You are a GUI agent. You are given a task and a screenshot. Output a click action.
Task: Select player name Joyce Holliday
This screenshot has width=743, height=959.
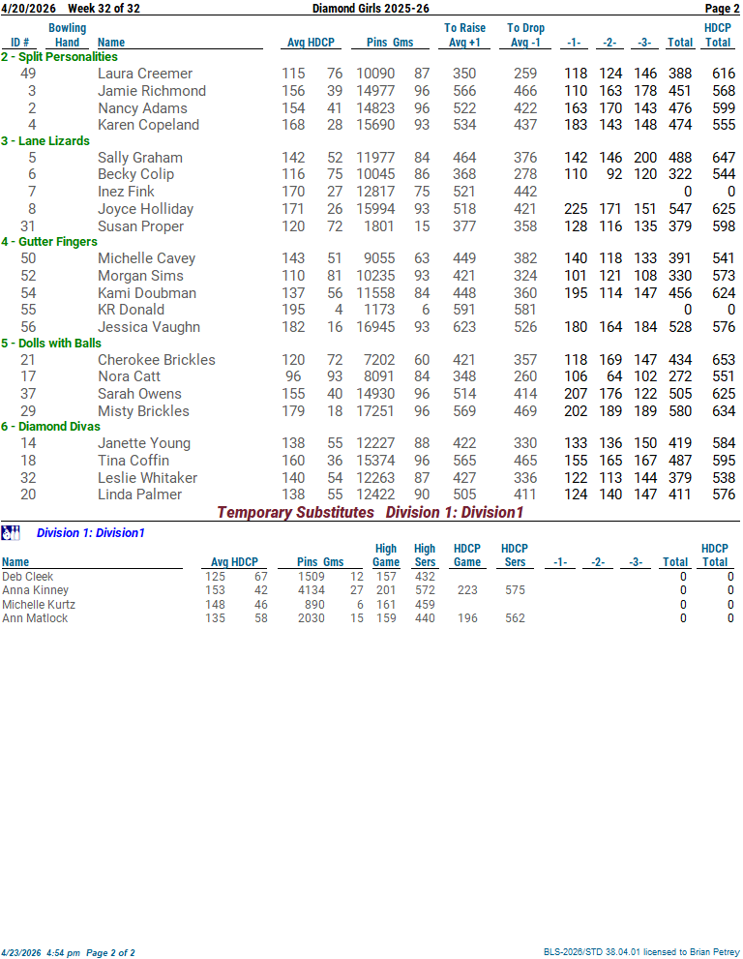[x=145, y=209]
